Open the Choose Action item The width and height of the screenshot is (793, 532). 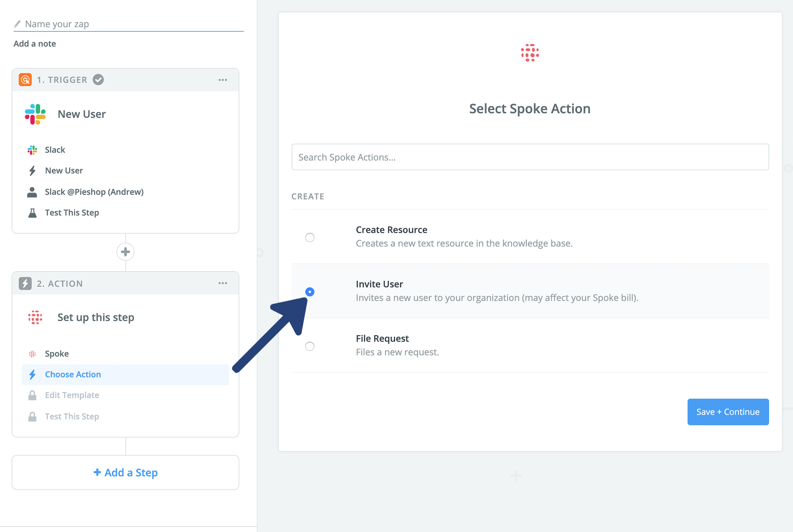(x=125, y=374)
